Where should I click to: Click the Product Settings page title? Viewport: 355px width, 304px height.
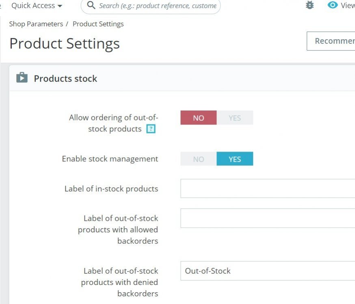point(65,43)
